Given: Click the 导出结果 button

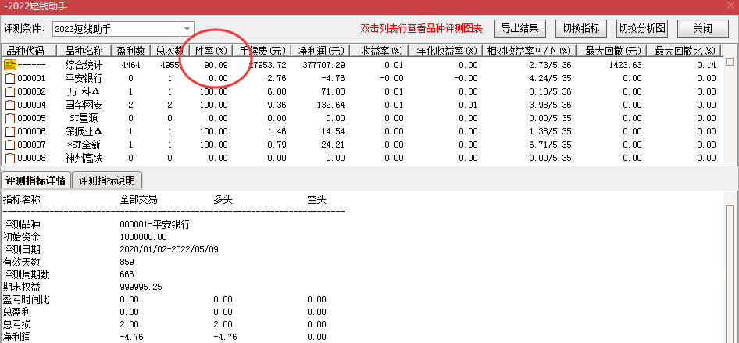Looking at the screenshot, I should click(519, 28).
